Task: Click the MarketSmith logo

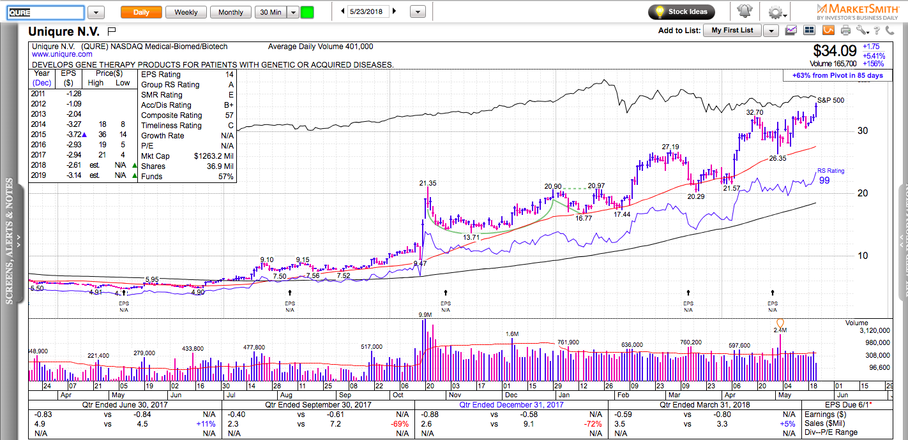Action: click(x=857, y=11)
